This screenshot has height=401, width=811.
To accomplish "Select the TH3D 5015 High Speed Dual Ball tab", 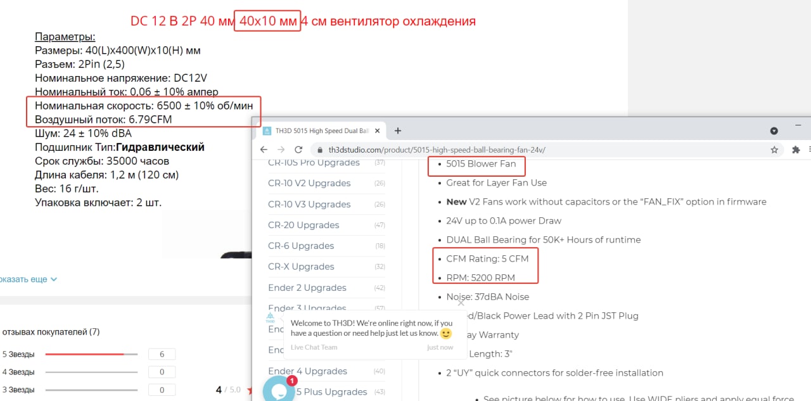I will pos(320,131).
